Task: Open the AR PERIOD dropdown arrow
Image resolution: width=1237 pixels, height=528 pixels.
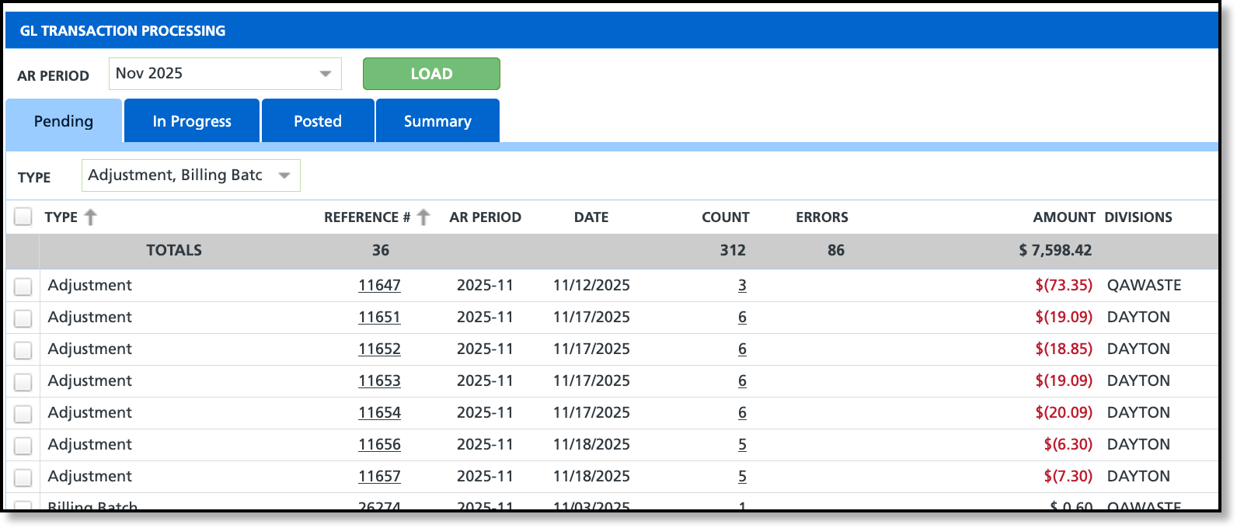Action: point(326,74)
